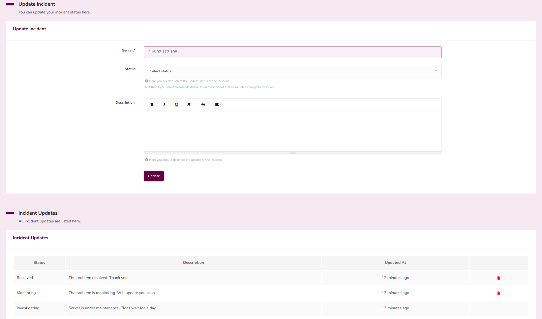This screenshot has height=319, width=542.
Task: Click the Server IP input field
Action: click(x=292, y=52)
